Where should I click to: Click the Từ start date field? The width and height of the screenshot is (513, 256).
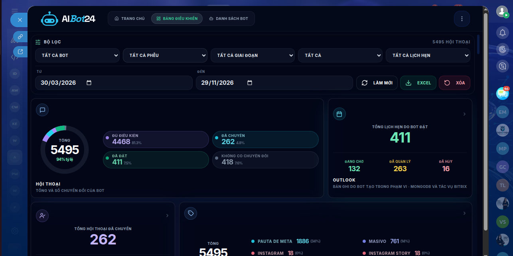[x=114, y=83]
